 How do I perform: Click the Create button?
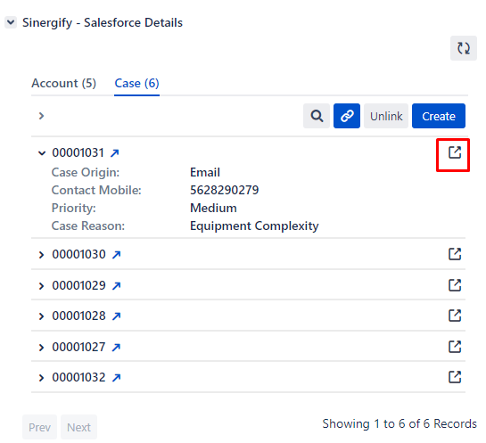(x=438, y=116)
